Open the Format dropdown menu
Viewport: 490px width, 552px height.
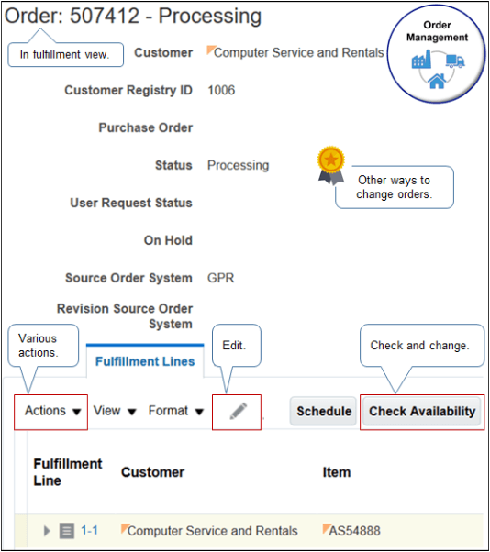click(176, 411)
